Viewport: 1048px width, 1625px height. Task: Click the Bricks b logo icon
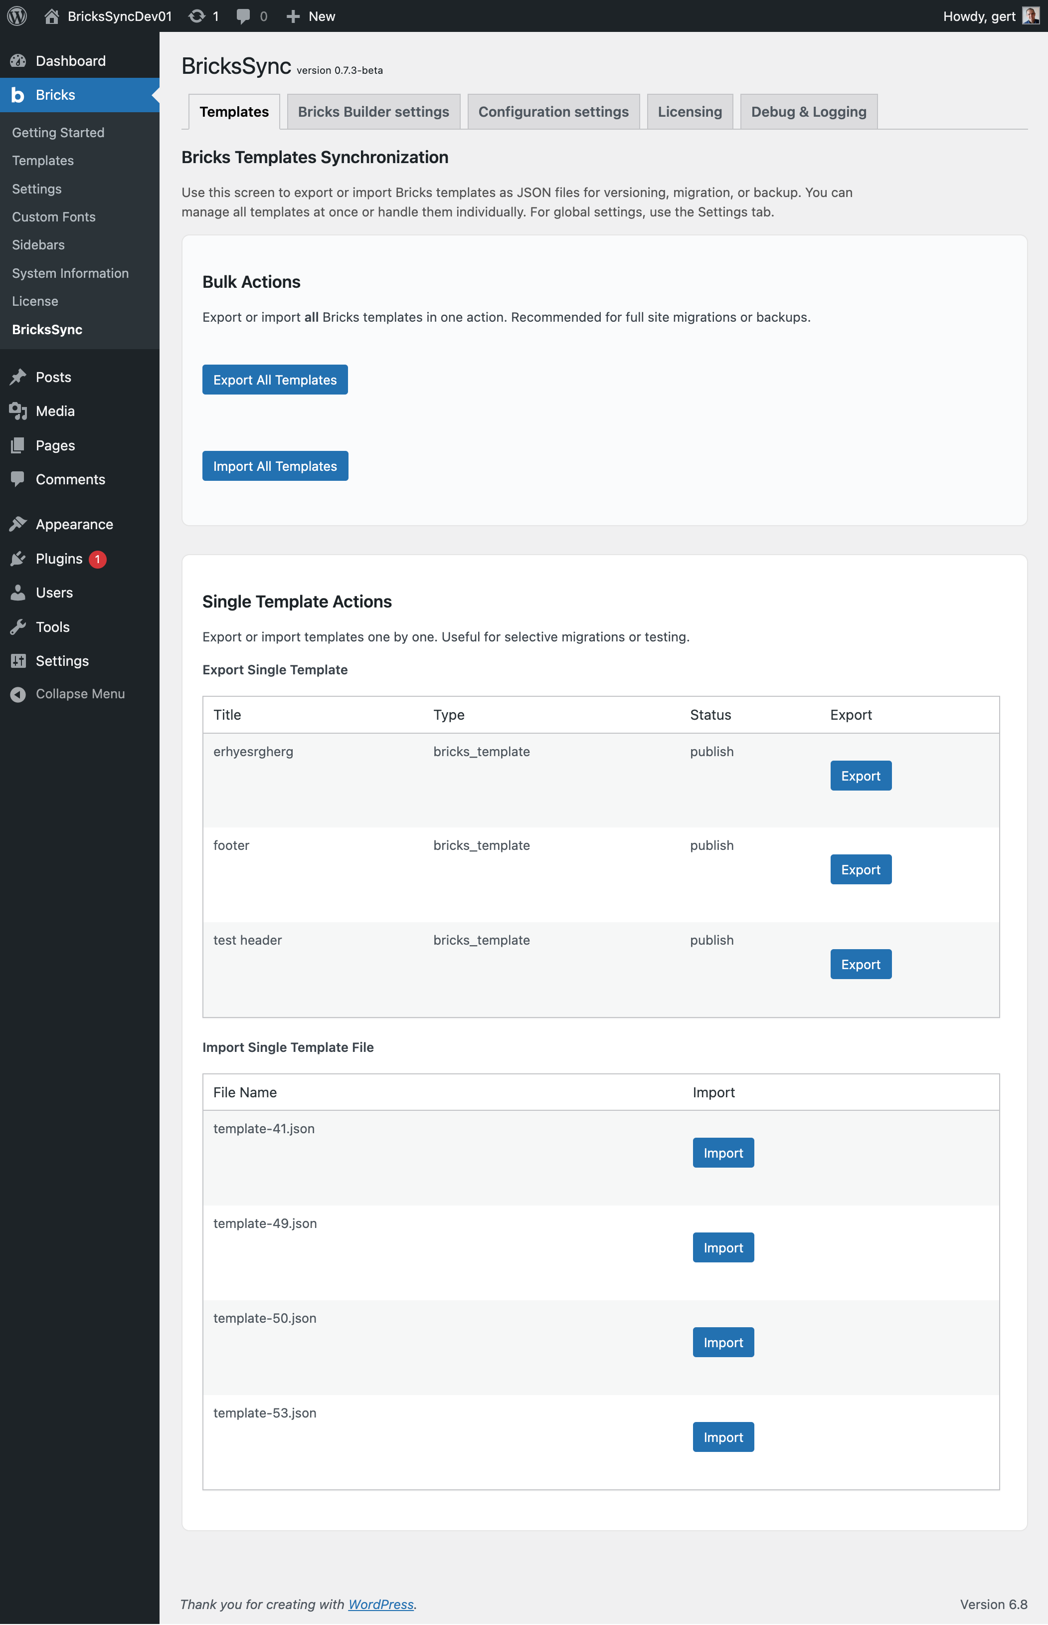coord(17,95)
